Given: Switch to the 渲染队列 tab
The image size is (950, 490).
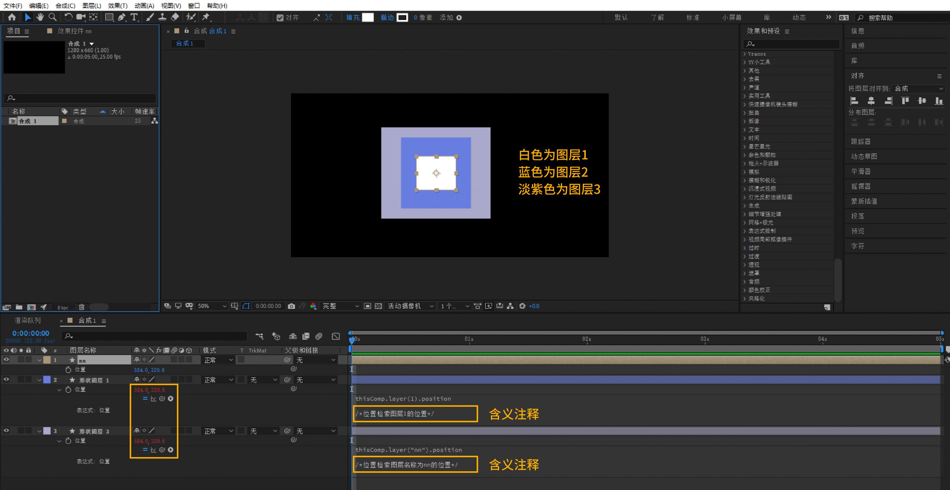Looking at the screenshot, I should tap(28, 320).
